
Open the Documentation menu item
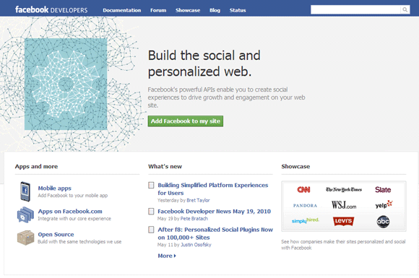coord(122,10)
